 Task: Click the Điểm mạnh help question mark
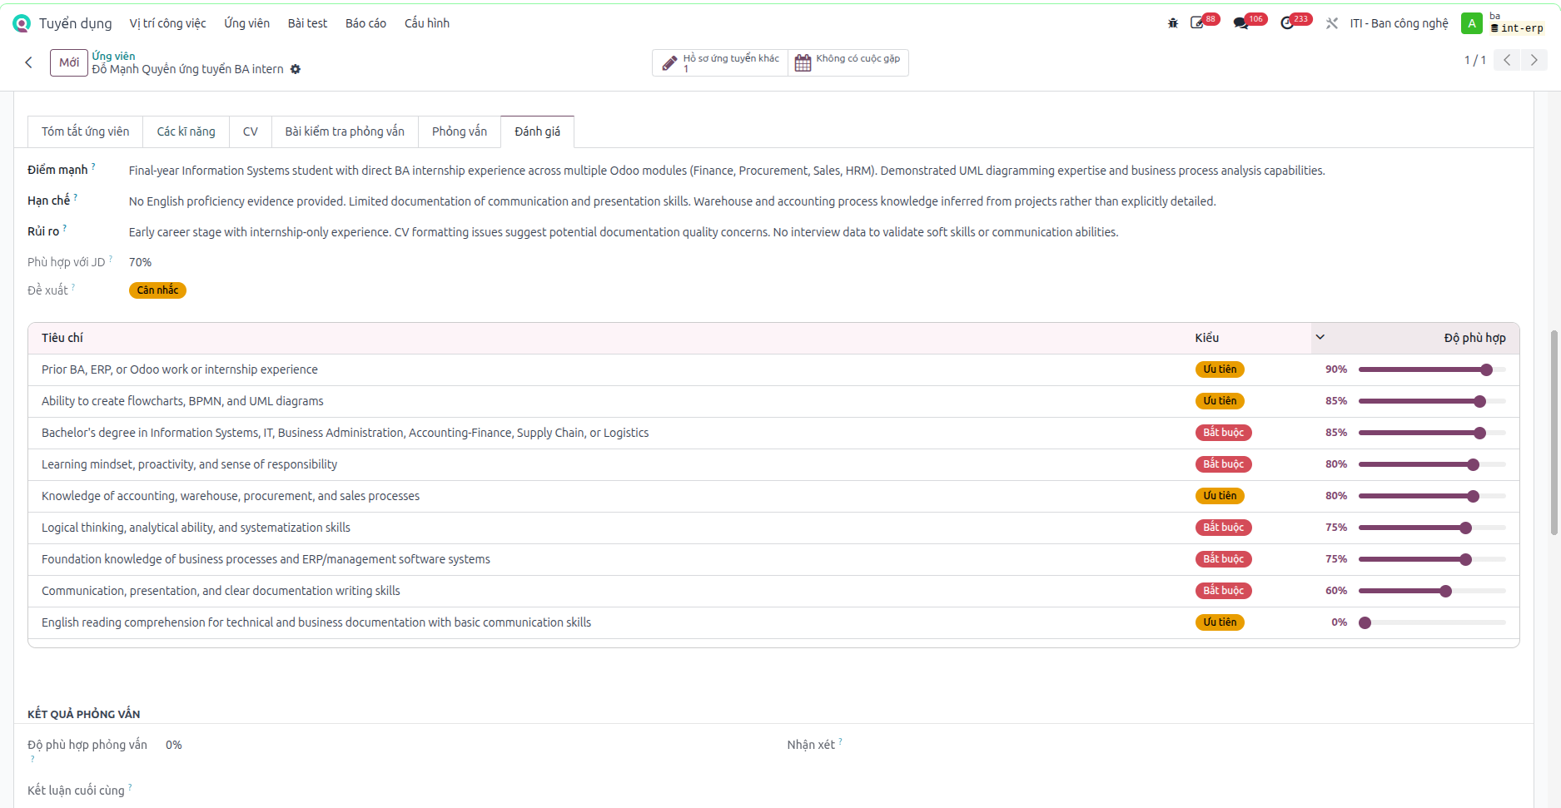click(x=93, y=166)
